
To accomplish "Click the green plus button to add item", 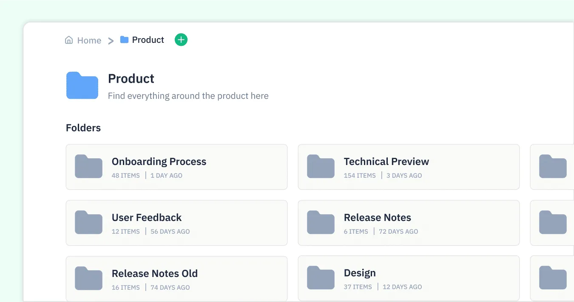I will coord(181,39).
